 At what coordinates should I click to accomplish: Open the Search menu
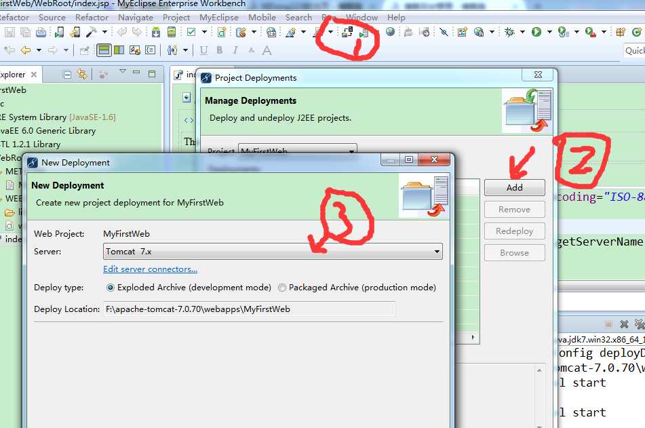[x=298, y=18]
